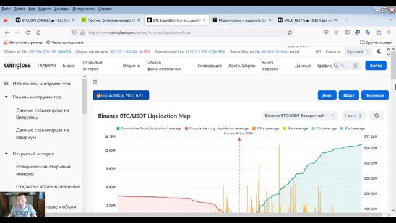396x223 pixels.
Task: Bookmark this page with the star icon
Action: click(290, 32)
